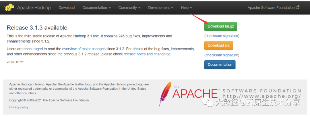Open the overview of major changes link
The image size is (310, 116).
pyautogui.click(x=84, y=49)
